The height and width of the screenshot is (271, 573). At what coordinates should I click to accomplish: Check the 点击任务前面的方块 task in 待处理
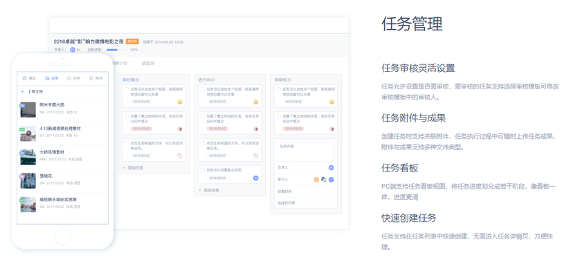tap(127, 143)
